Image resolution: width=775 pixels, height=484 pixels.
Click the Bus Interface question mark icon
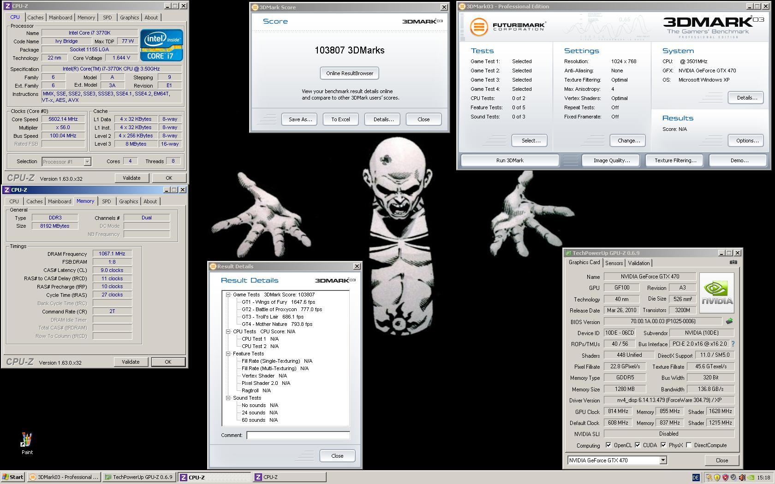(733, 344)
